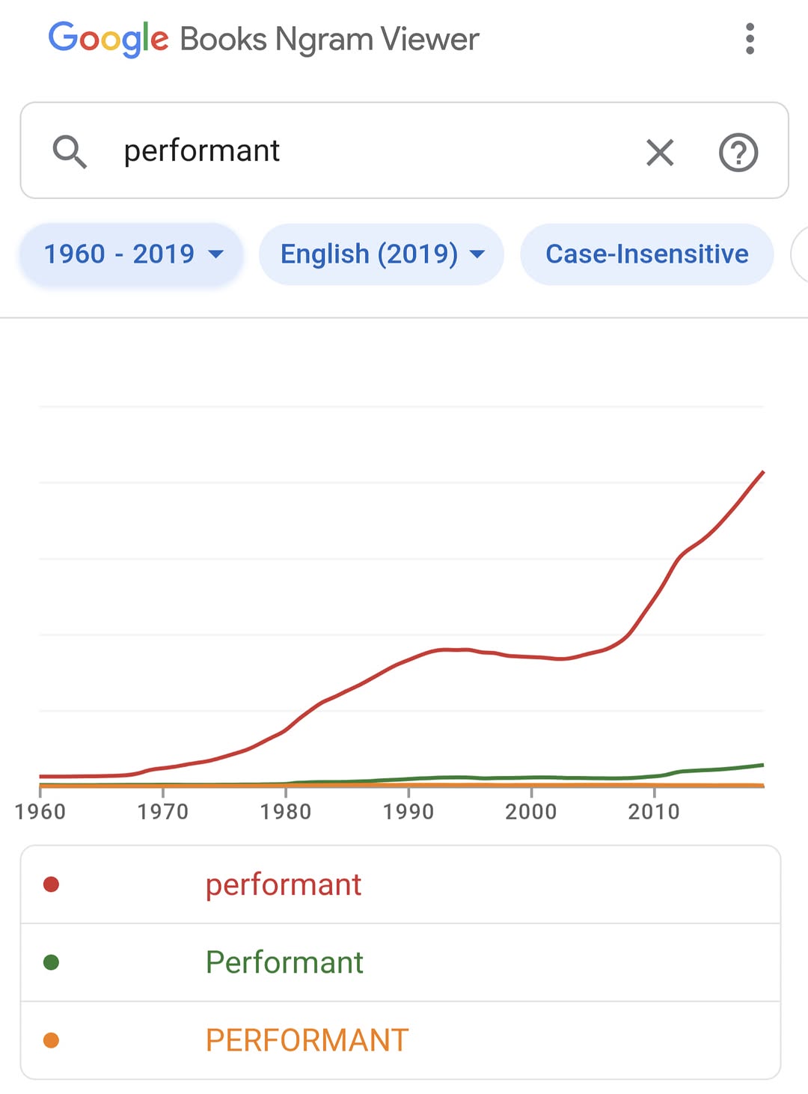Click the orange dot legend swatch
Screen dimensions: 808x1094
tap(52, 1040)
